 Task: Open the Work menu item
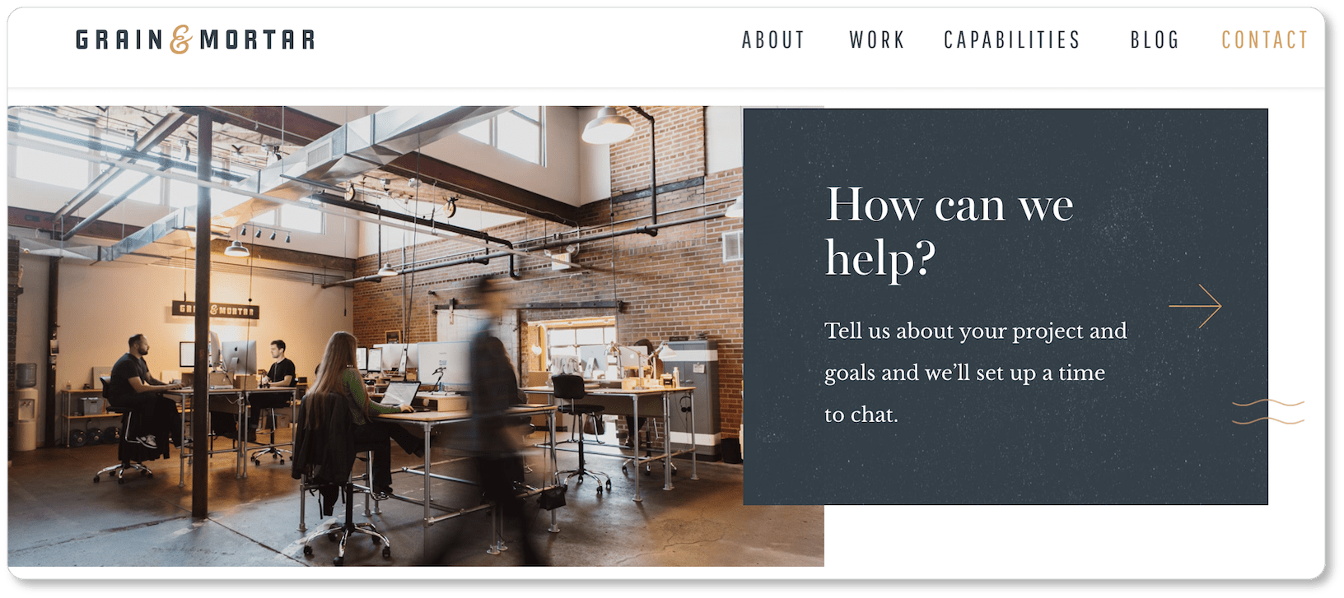point(877,39)
